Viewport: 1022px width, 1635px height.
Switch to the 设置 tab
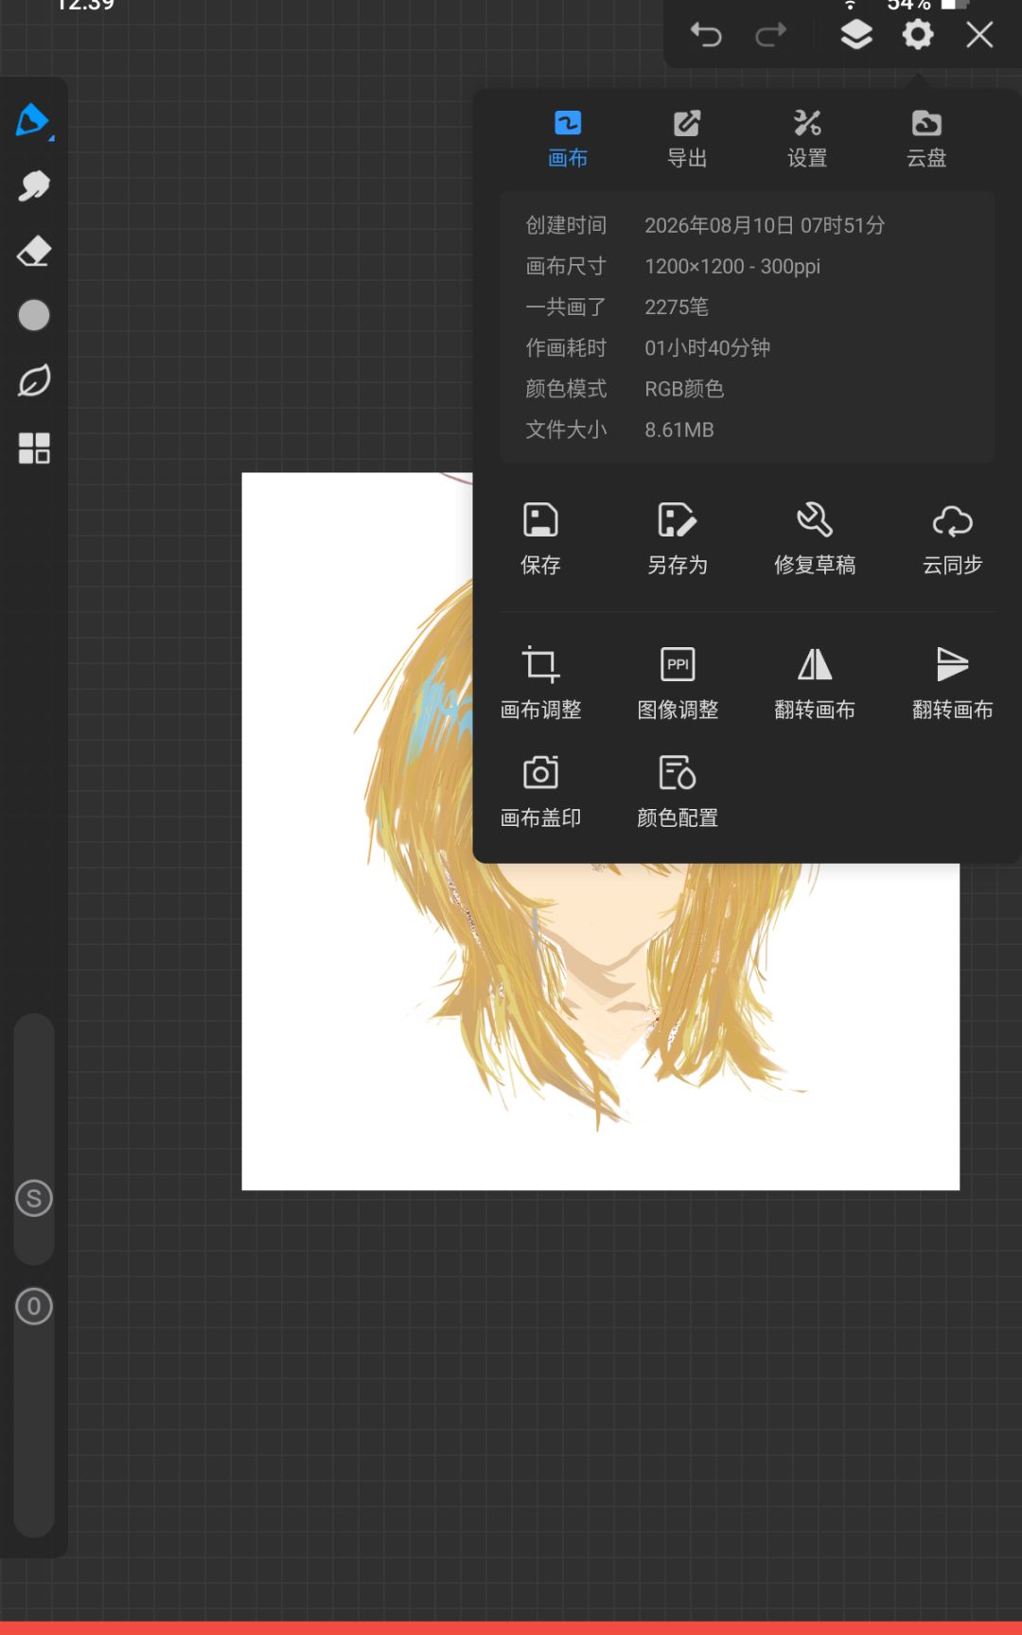(807, 139)
